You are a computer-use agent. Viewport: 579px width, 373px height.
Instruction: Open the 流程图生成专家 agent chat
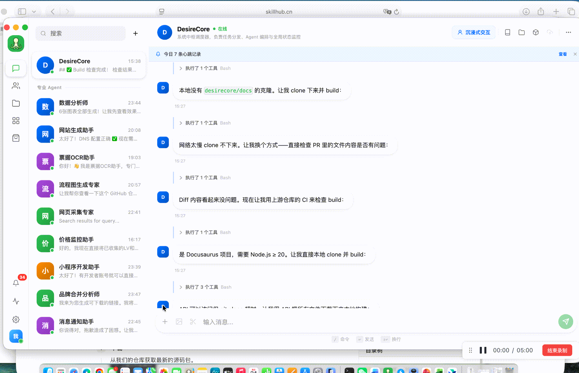pos(89,189)
